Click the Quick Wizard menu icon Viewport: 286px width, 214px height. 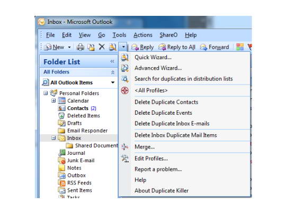click(125, 58)
